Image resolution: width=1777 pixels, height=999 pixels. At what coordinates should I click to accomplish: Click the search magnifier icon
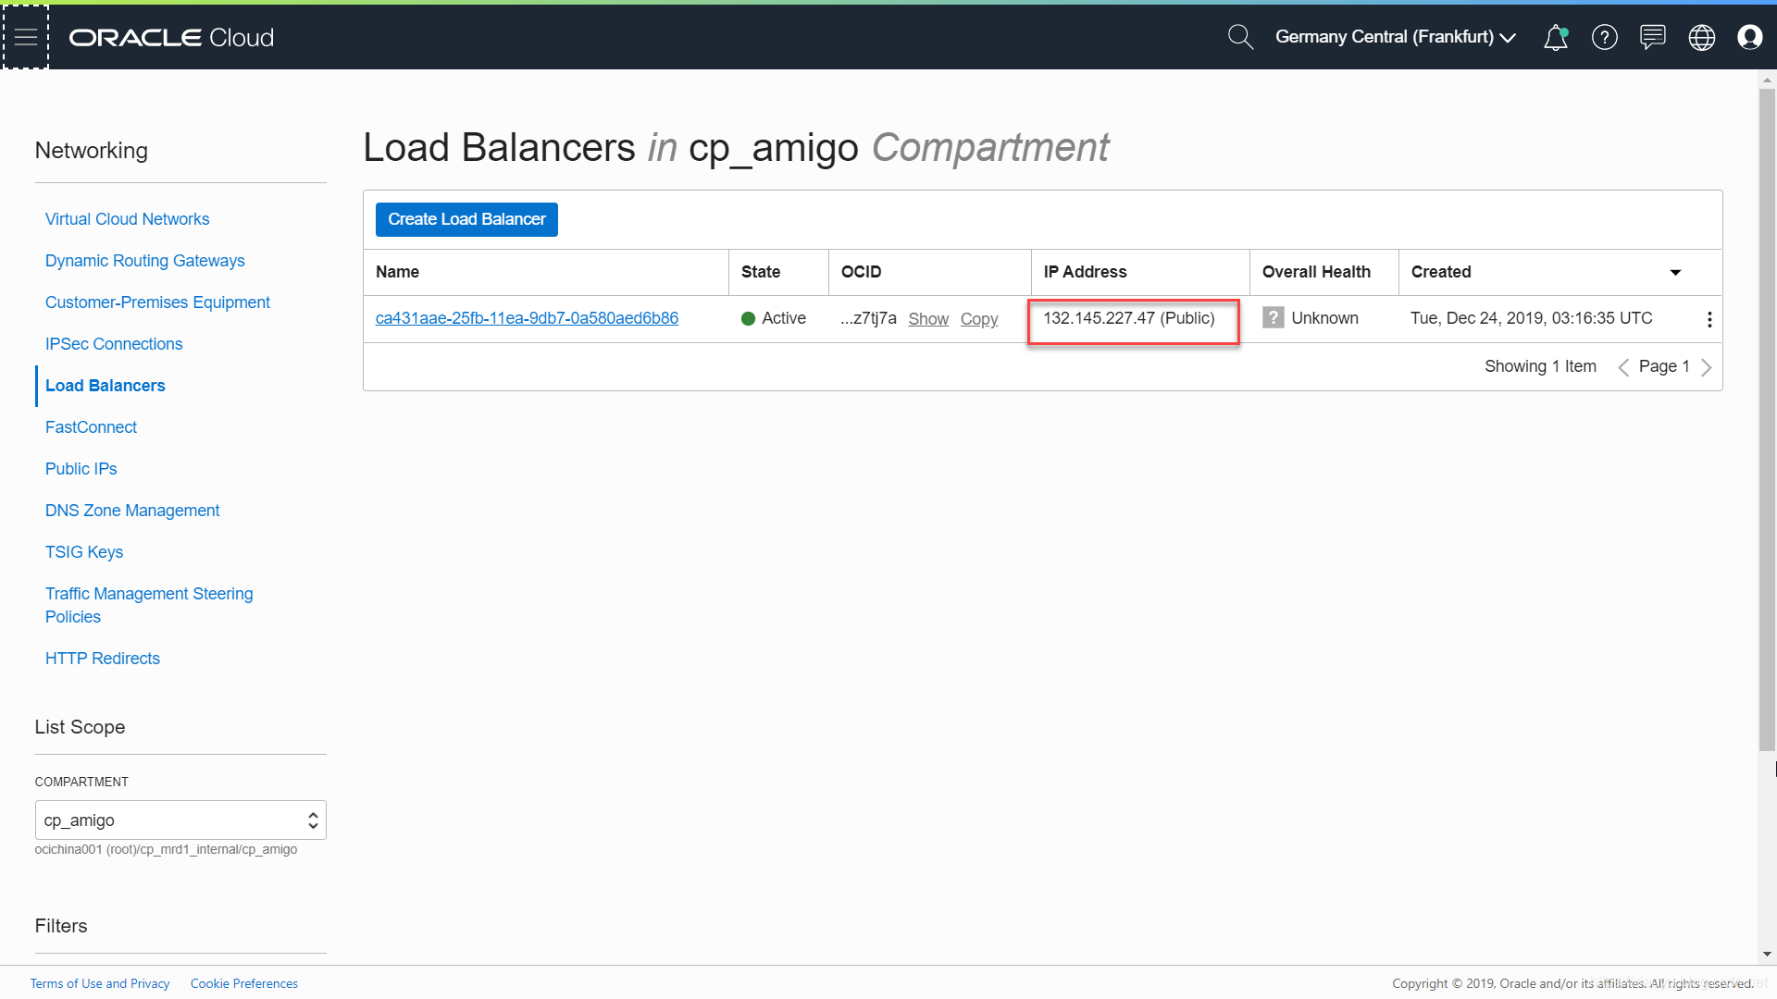[1239, 37]
